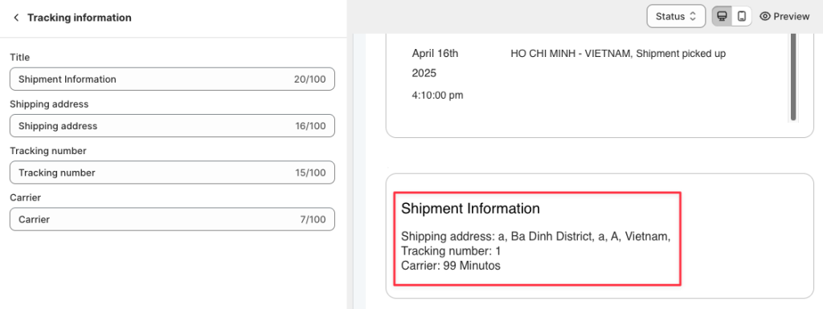
Task: Click the Preview text button
Action: (792, 16)
